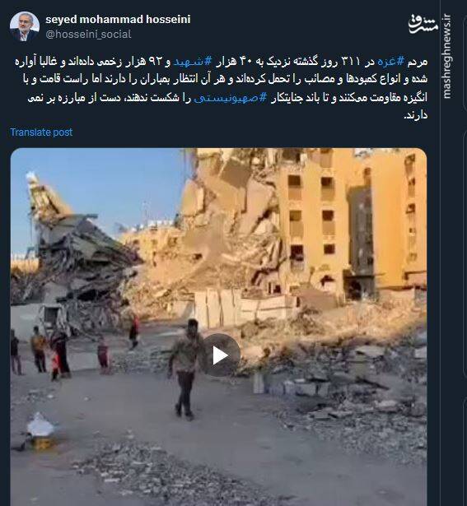Screen dimensions: 467x506
Task: Open seyed mohammad hosseini's profile avatar
Action: 25,26
